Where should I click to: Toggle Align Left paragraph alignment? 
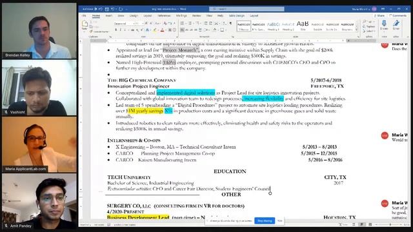coord(182,30)
